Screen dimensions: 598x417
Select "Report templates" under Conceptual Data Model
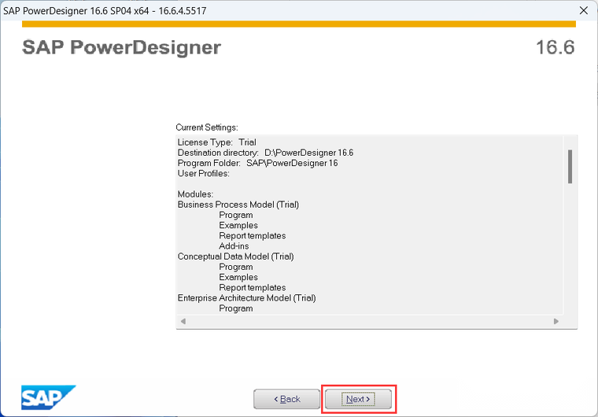pyautogui.click(x=252, y=288)
